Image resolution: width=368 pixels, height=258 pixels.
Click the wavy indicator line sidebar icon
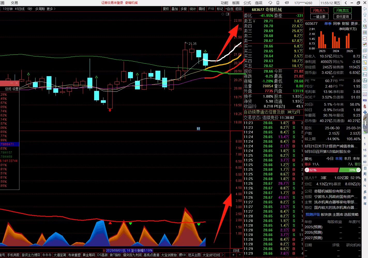point(365,94)
